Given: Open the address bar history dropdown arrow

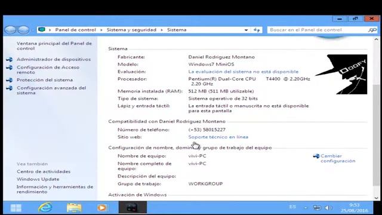Looking at the screenshot, I should [x=246, y=30].
